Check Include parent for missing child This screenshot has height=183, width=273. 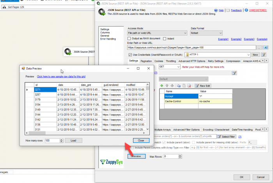click(193, 142)
